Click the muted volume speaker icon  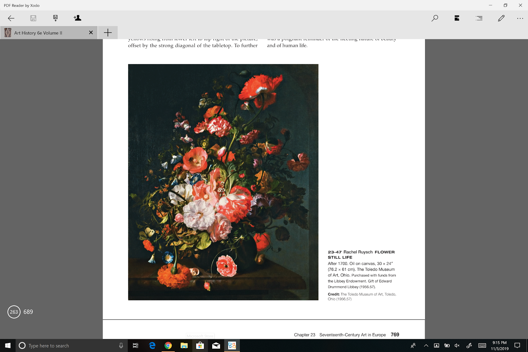coord(457,345)
